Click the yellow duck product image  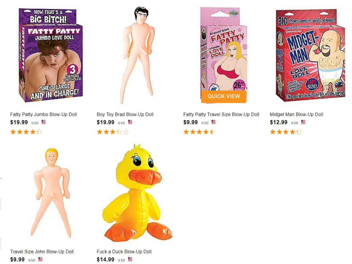click(x=137, y=193)
